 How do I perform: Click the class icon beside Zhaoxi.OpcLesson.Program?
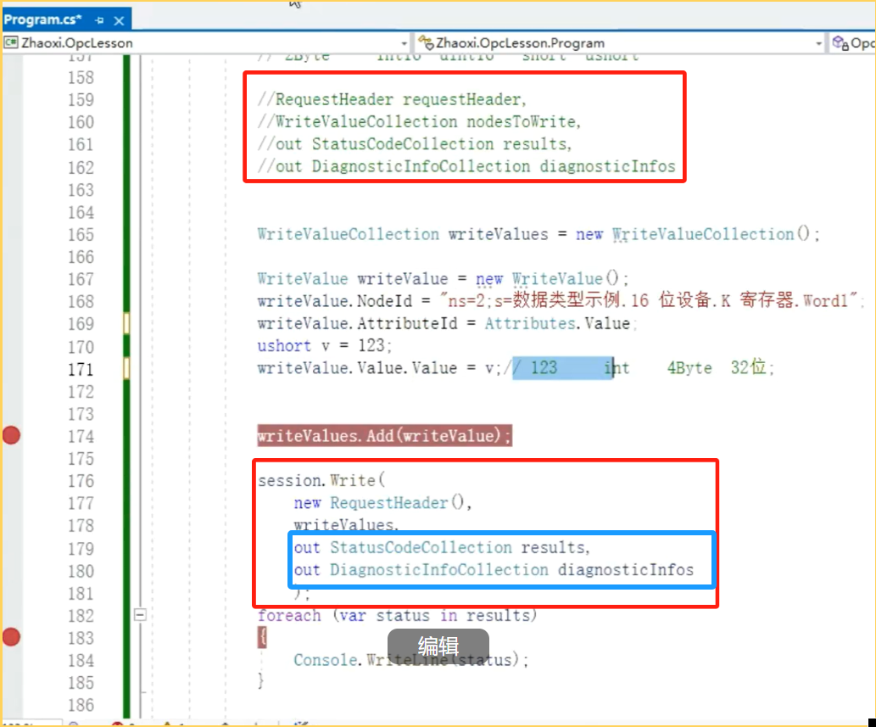coord(425,42)
